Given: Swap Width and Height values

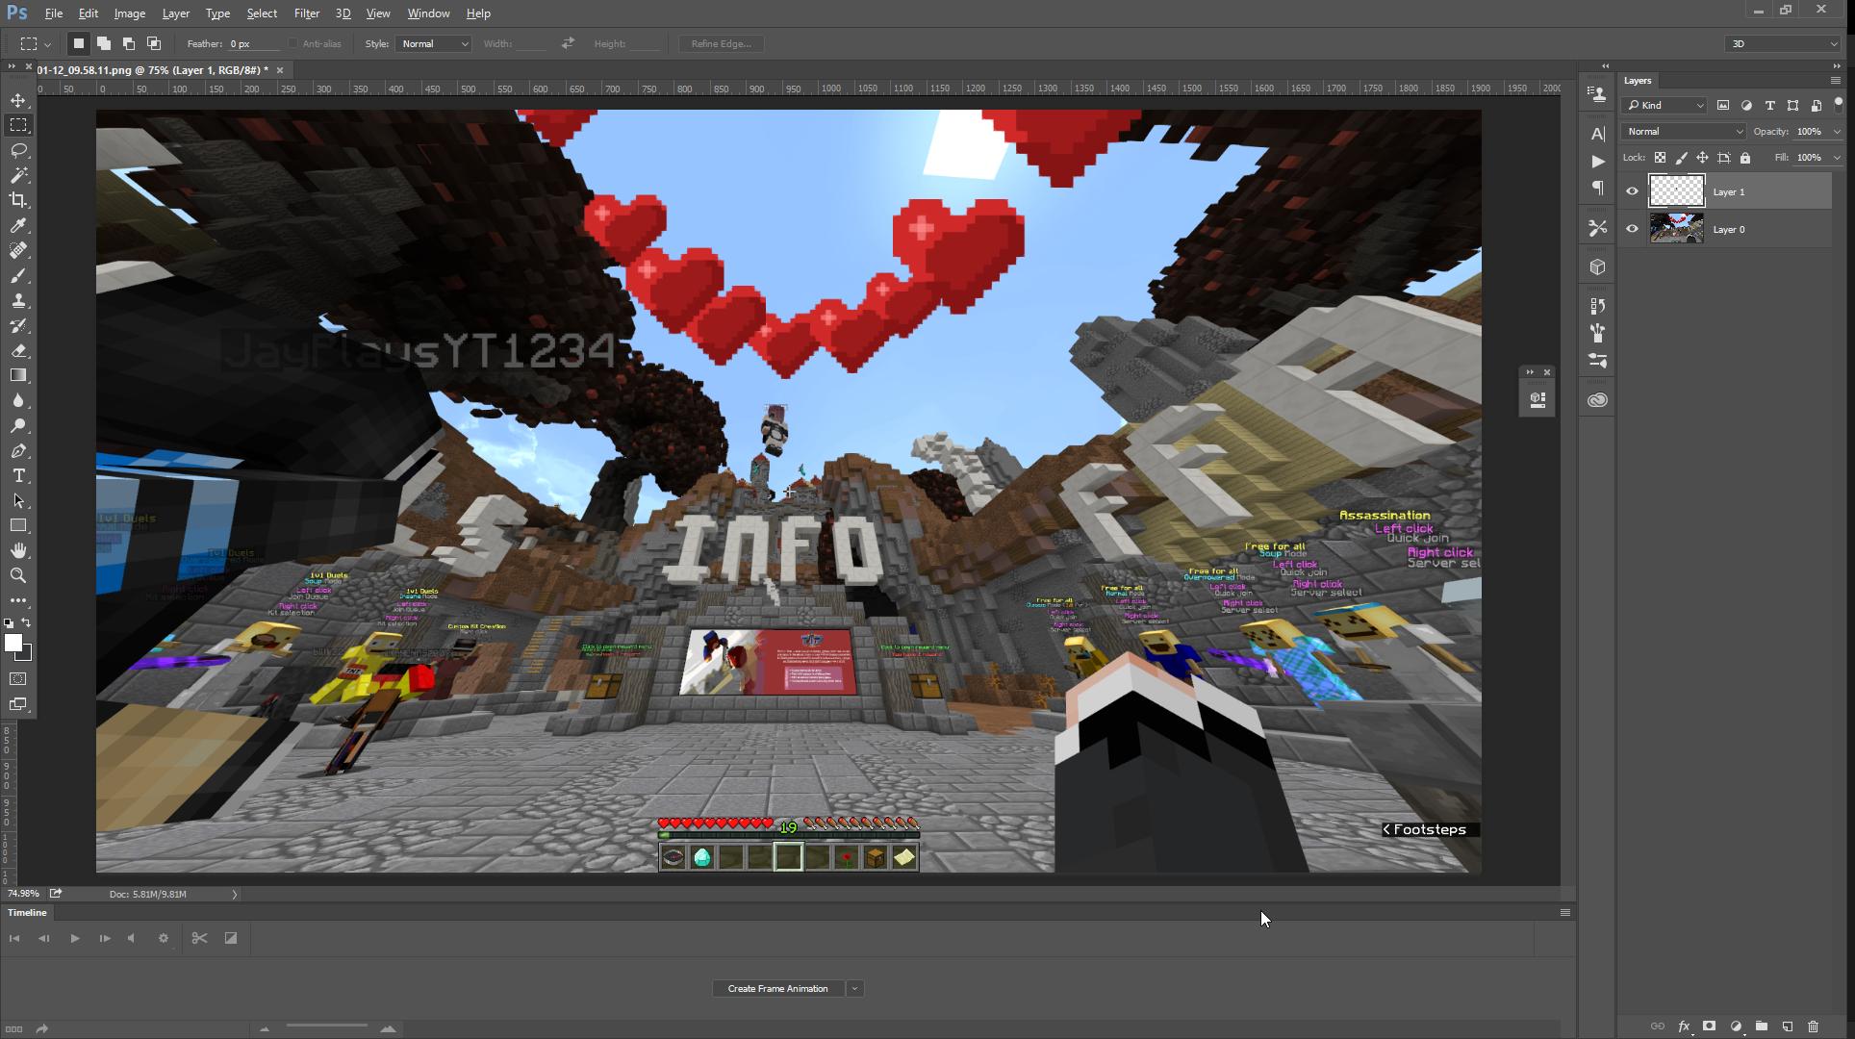Looking at the screenshot, I should pos(568,43).
